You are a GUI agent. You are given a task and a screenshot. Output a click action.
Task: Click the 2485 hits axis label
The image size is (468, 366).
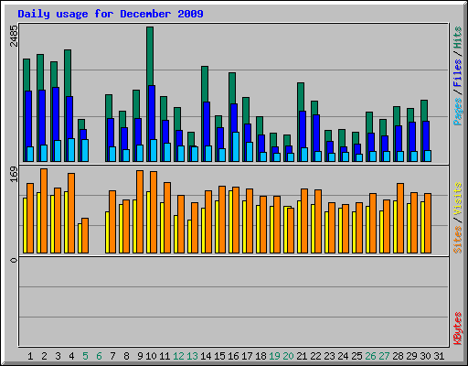click(14, 36)
